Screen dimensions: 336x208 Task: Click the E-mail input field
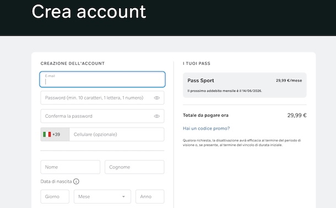[102, 79]
